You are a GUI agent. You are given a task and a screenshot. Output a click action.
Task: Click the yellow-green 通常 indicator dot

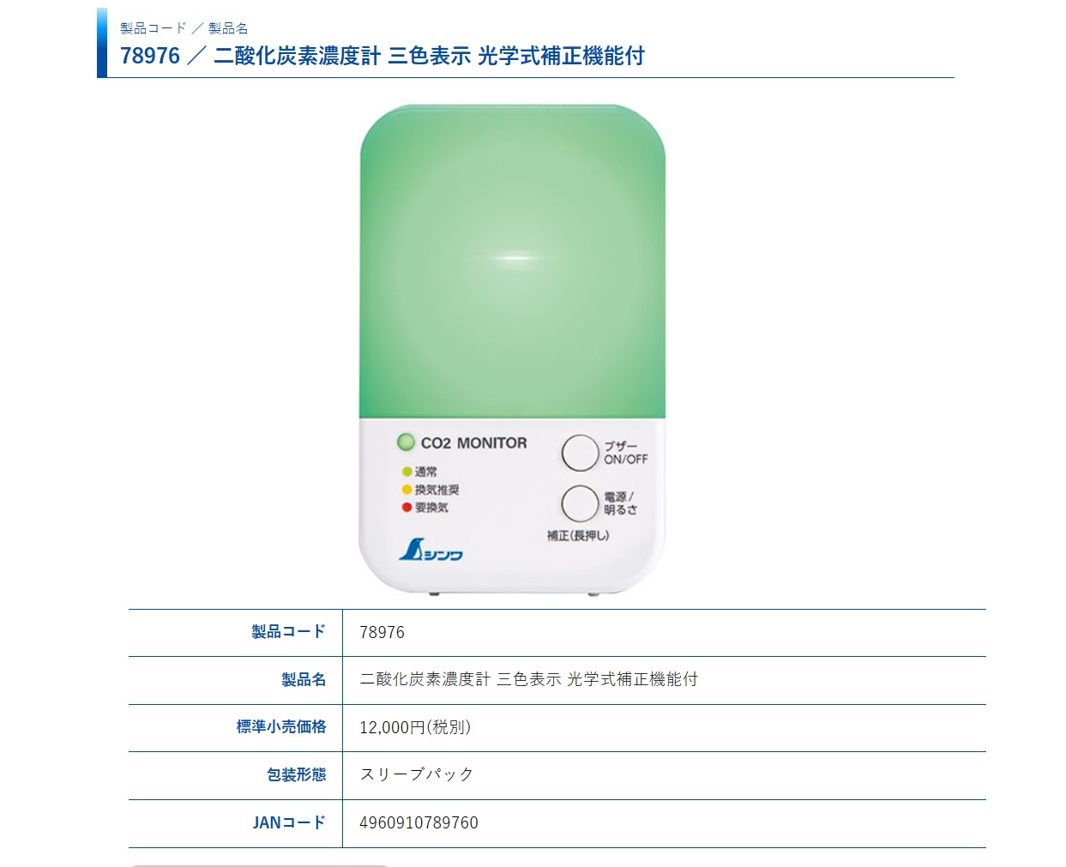tap(407, 472)
